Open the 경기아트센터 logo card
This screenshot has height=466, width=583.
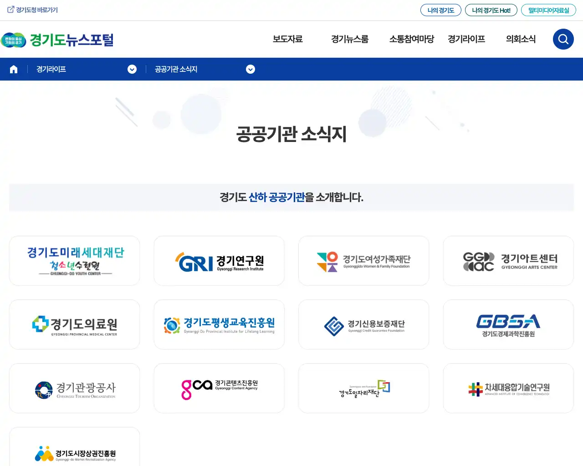[508, 261]
